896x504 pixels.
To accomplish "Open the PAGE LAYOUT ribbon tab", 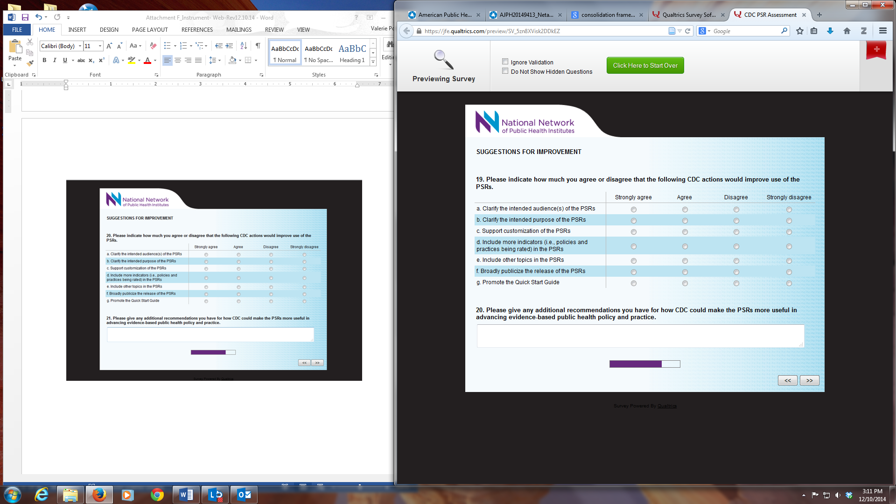I will (149, 29).
